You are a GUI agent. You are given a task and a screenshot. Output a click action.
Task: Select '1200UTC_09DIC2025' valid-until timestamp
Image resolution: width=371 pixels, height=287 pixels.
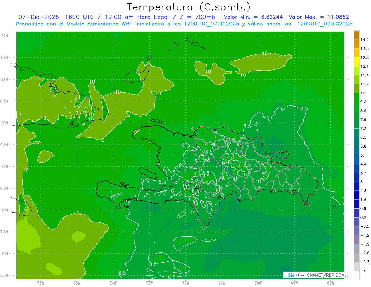click(325, 24)
